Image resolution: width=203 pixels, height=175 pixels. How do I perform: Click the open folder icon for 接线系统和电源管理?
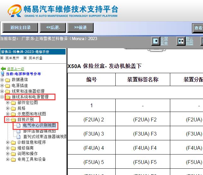[x=8, y=97]
